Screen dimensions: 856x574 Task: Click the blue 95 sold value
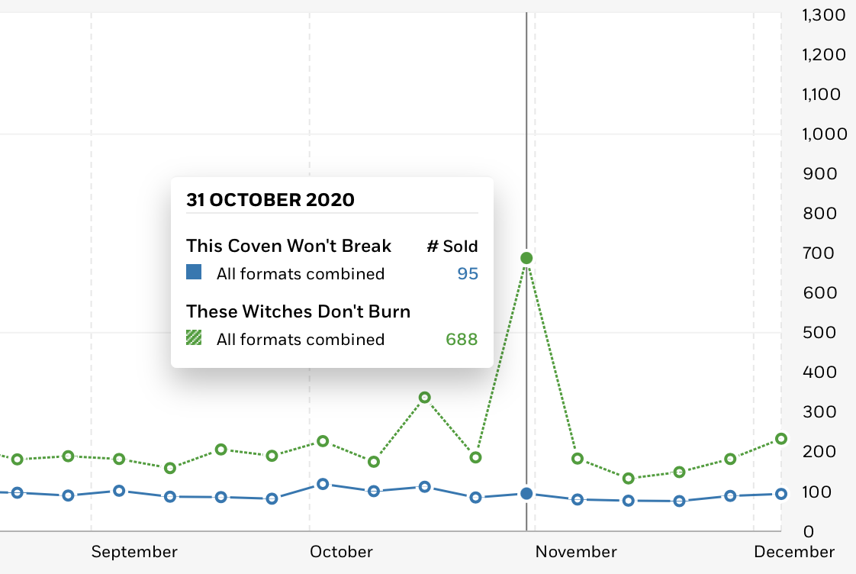pos(468,273)
